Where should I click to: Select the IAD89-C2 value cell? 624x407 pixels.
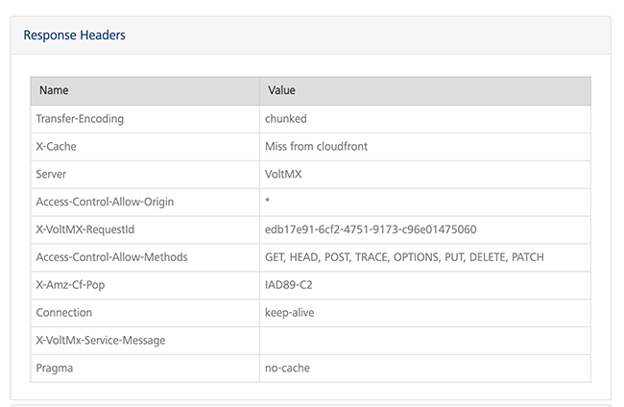pos(289,285)
